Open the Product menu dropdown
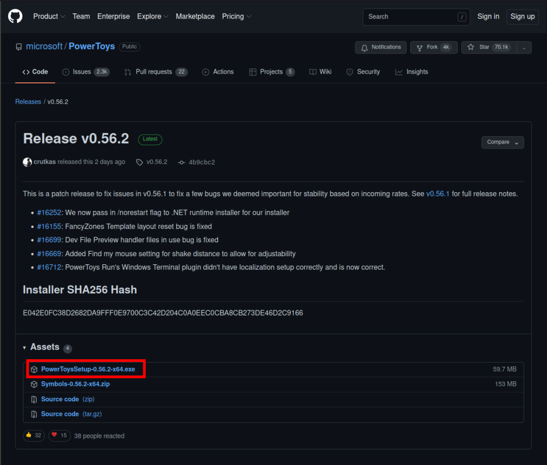This screenshot has width=547, height=465. tap(49, 17)
